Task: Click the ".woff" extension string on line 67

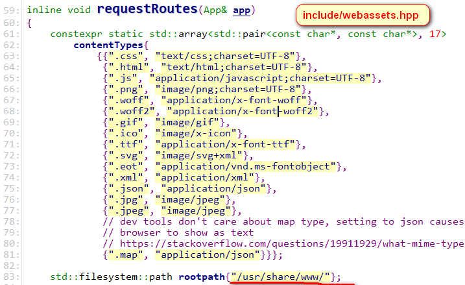Action: click(129, 101)
